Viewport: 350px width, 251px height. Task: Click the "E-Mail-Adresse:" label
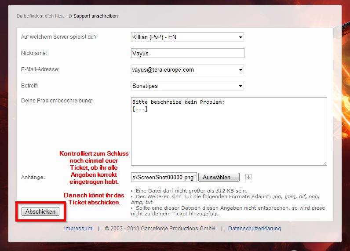[x=40, y=69]
